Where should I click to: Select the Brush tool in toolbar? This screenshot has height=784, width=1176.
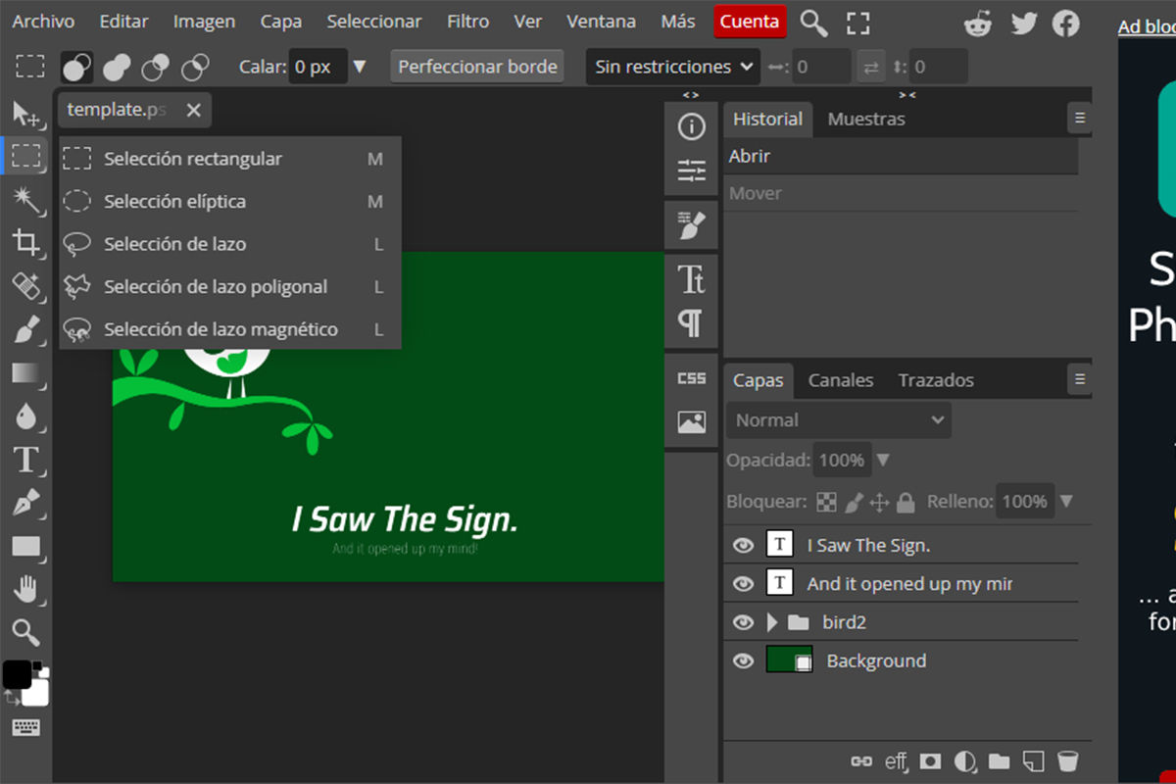pos(25,329)
